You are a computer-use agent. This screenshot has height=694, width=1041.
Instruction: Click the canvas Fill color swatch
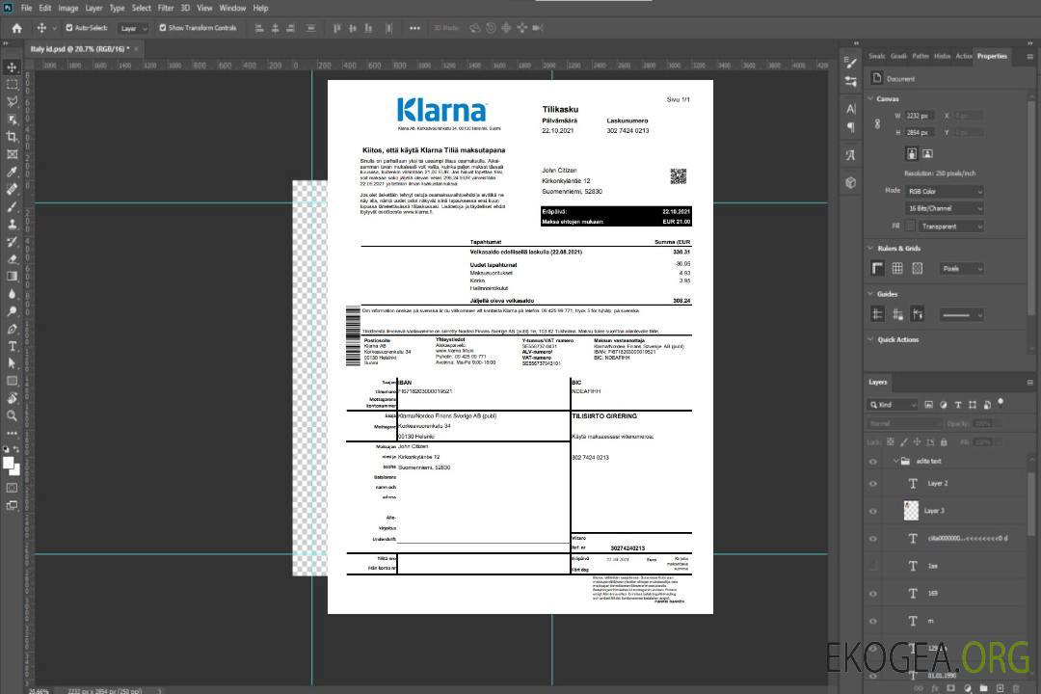pyautogui.click(x=911, y=227)
